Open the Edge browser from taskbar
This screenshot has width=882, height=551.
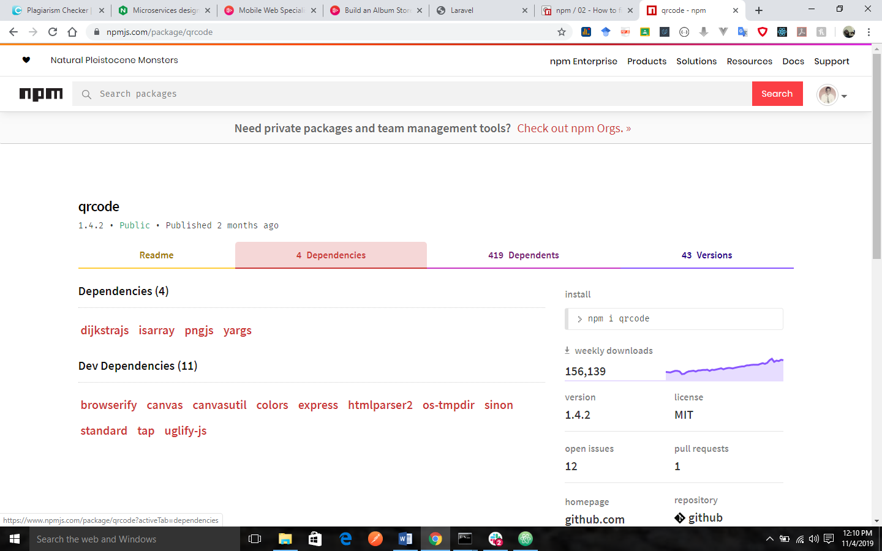(345, 539)
